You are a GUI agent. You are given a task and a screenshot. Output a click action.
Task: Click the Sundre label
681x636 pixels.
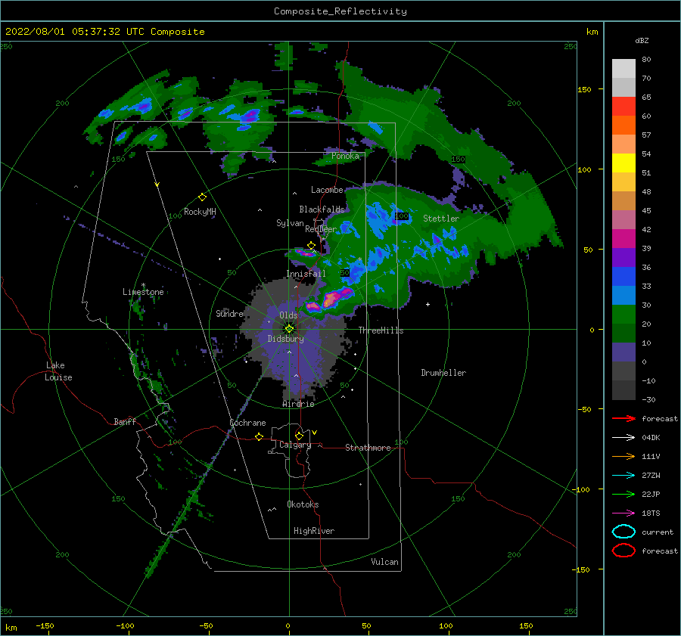click(229, 313)
